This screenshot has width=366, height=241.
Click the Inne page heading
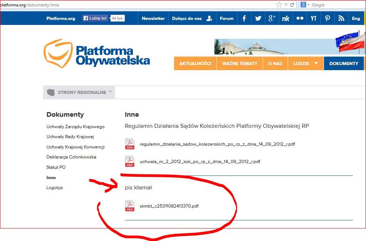point(132,115)
